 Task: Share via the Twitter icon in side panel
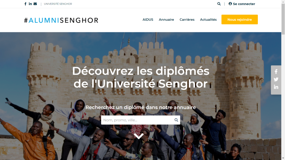[x=276, y=79]
